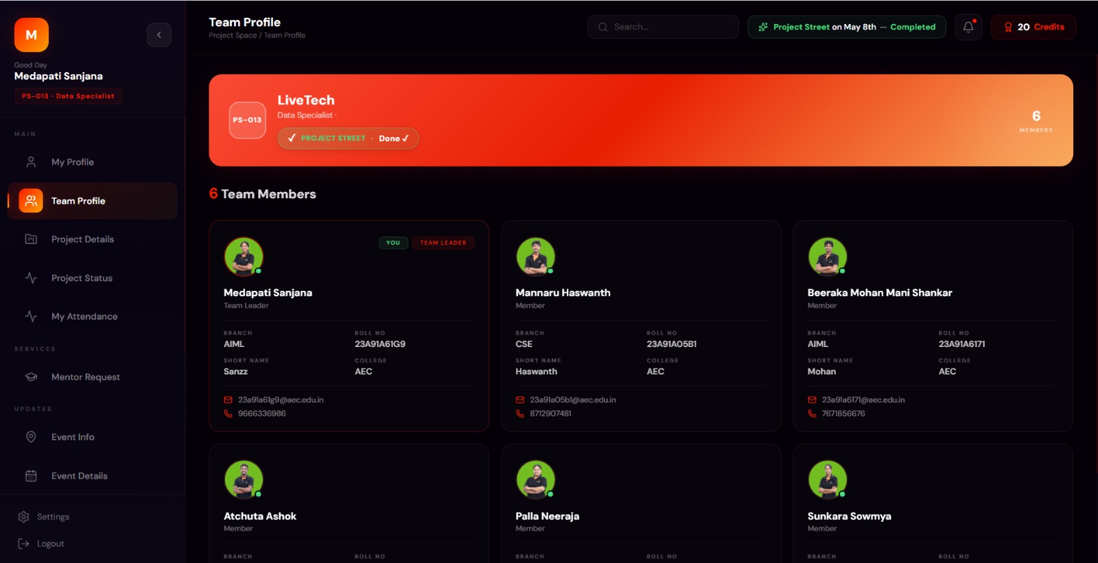1098x563 pixels.
Task: Open Mentor Request under Services
Action: [93, 376]
